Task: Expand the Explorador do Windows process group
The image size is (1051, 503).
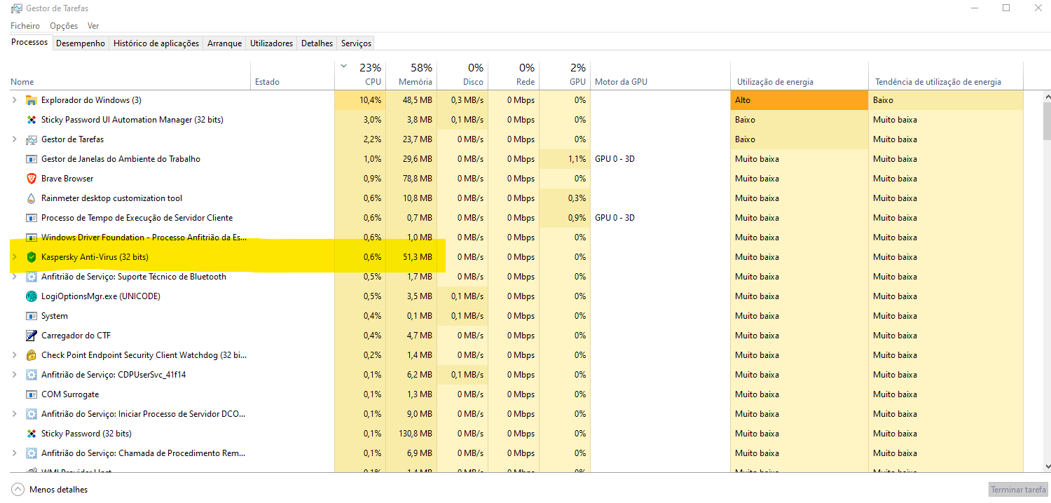Action: [15, 100]
